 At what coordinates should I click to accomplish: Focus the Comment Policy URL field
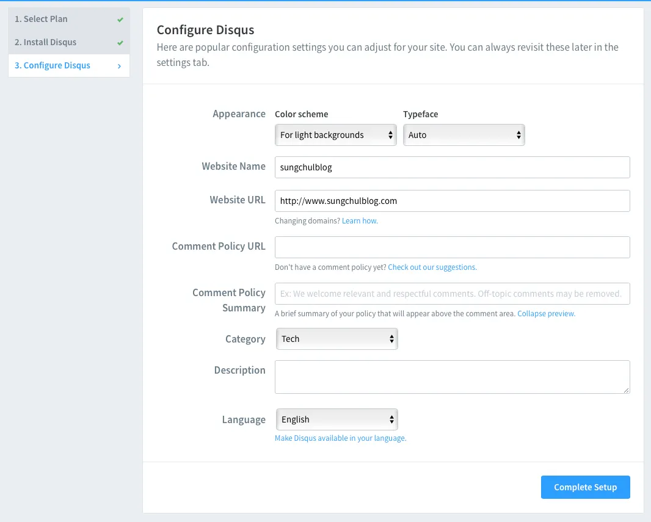click(x=452, y=247)
